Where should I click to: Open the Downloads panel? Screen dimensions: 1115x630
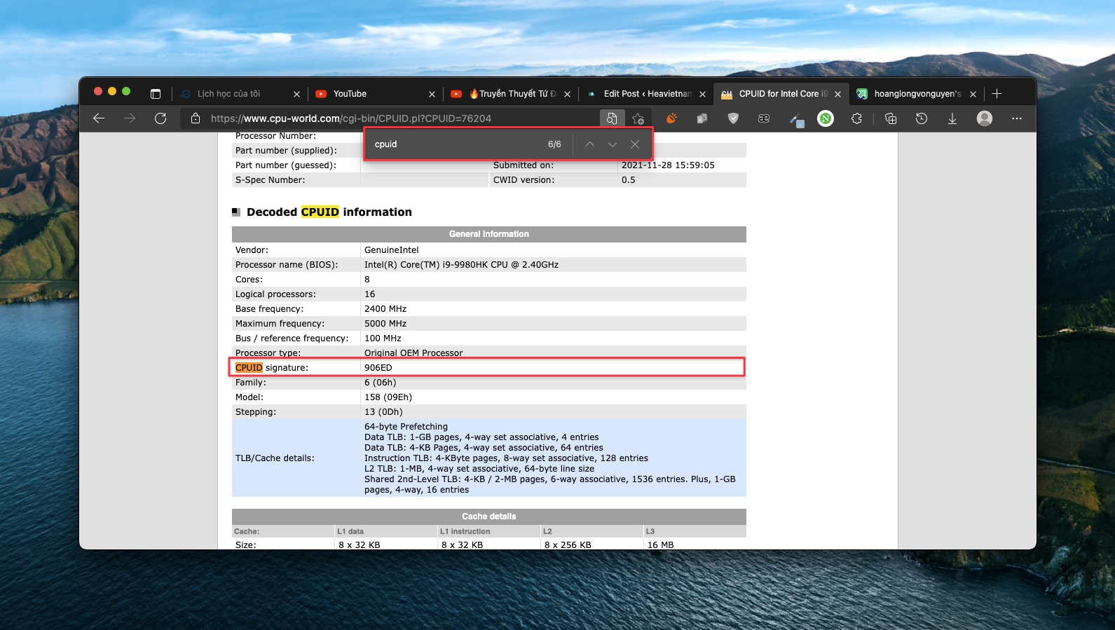(952, 118)
